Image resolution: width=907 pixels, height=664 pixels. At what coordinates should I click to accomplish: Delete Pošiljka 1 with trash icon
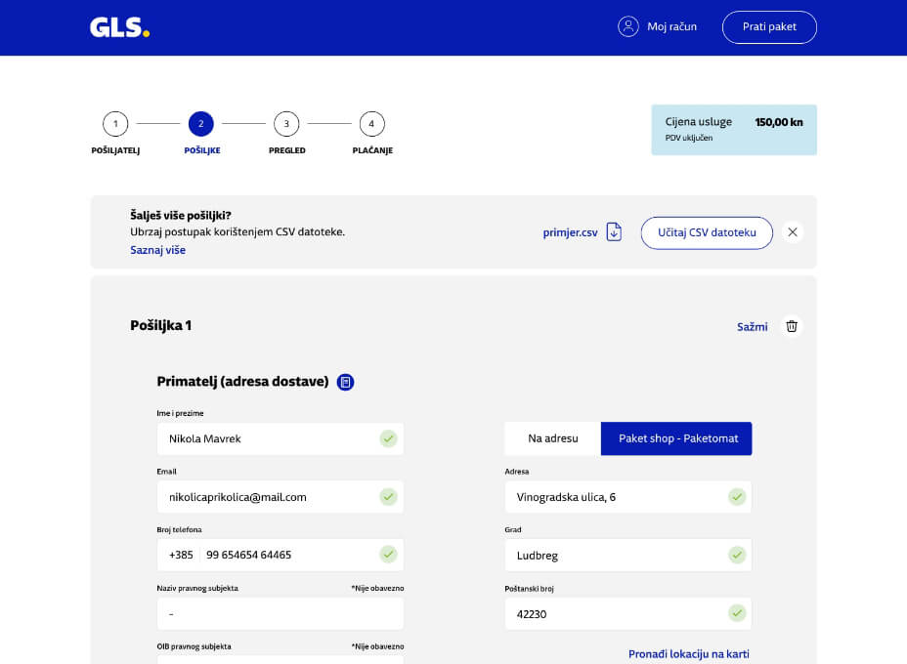pos(792,326)
